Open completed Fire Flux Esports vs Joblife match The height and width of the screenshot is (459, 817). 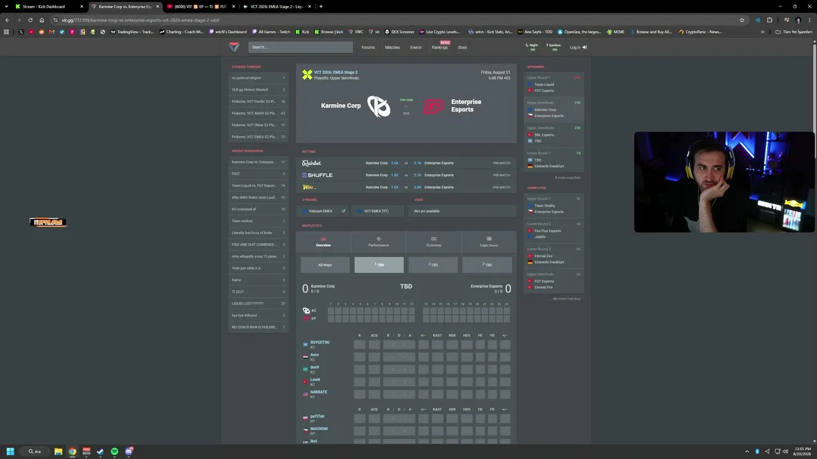[x=554, y=231]
